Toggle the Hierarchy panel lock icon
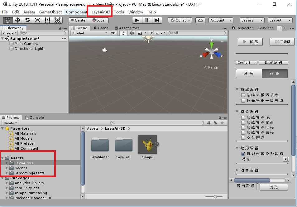 click(x=60, y=28)
